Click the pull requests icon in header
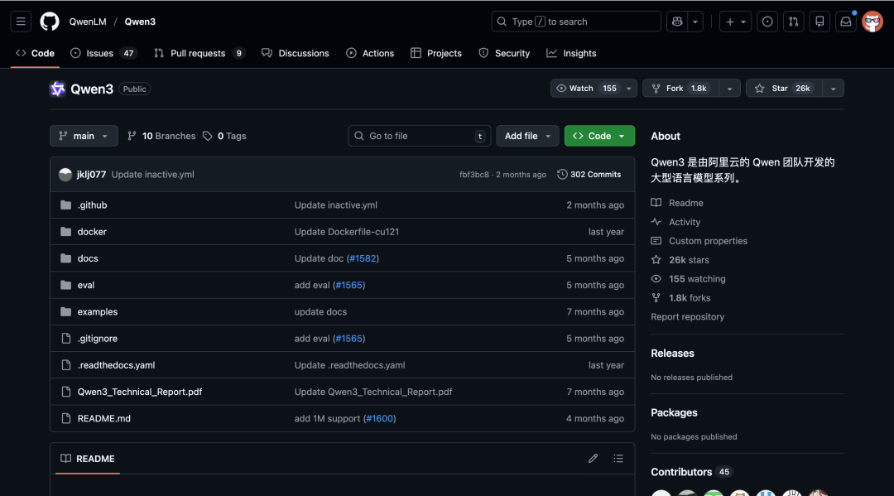Screen dimensions: 894x496 tap(793, 21)
